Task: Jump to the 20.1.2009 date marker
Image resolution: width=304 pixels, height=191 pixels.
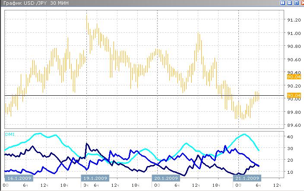Action: [165, 178]
